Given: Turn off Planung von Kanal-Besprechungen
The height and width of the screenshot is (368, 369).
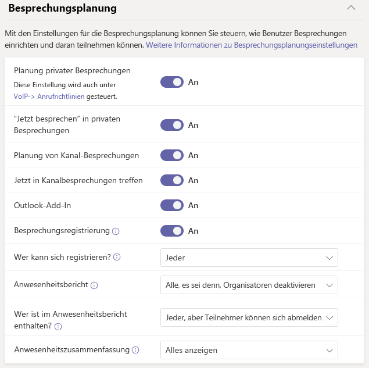Looking at the screenshot, I should 171,155.
